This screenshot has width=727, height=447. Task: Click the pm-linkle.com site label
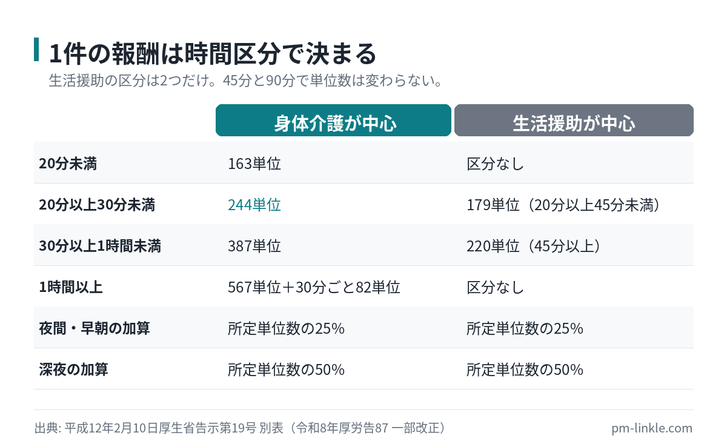click(652, 428)
